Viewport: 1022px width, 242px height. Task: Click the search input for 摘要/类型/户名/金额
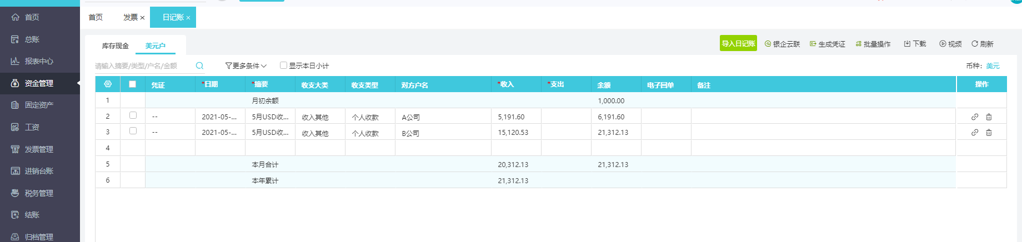[143, 65]
